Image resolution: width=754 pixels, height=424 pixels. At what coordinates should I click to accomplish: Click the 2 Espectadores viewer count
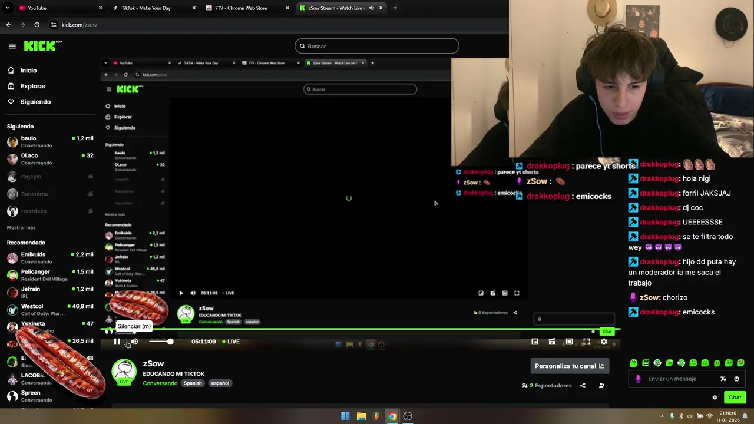click(547, 386)
